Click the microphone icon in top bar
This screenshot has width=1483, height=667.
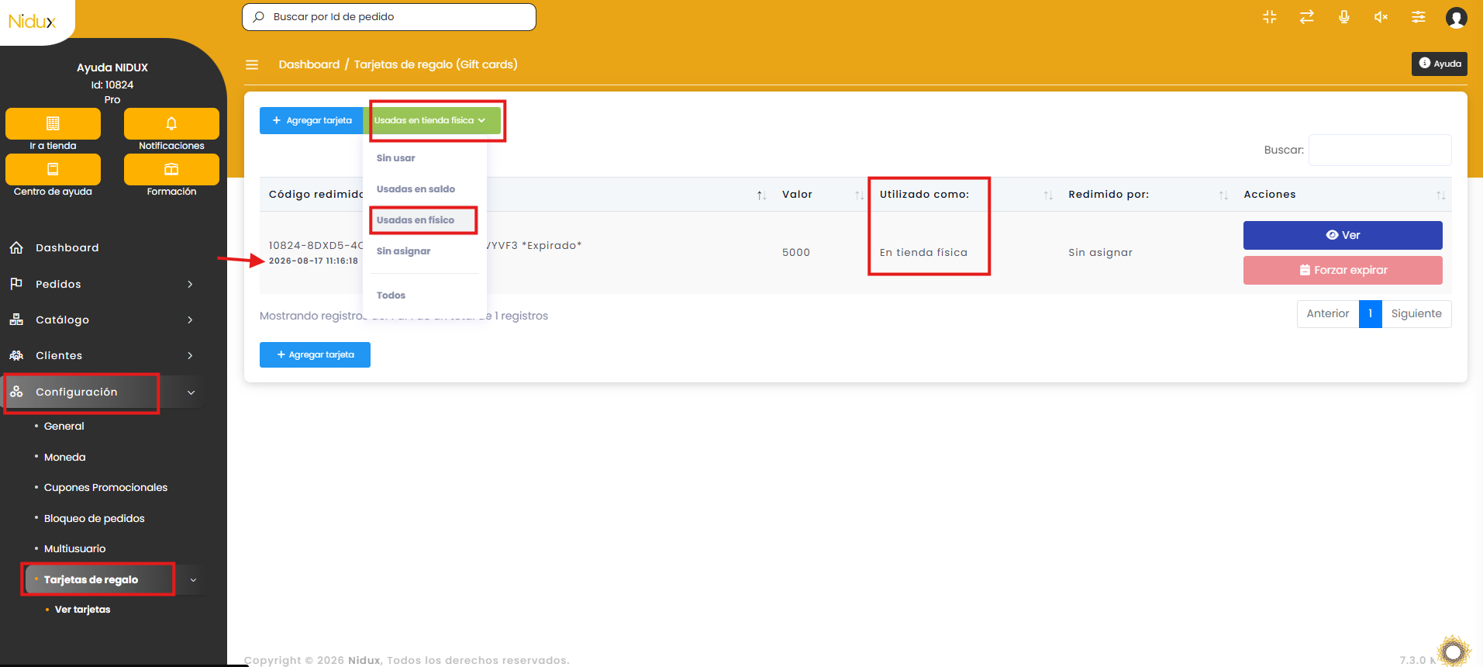[x=1344, y=17]
